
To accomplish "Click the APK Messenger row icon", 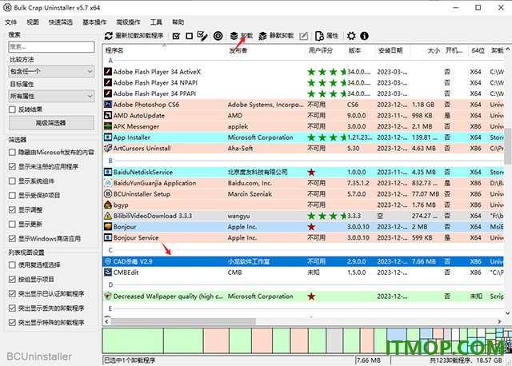I will pyautogui.click(x=108, y=126).
